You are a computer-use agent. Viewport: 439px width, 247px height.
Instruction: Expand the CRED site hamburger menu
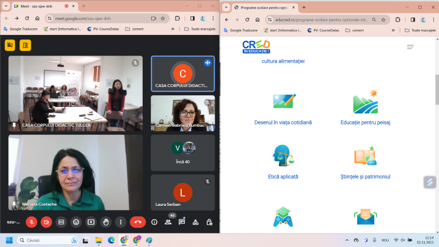[x=410, y=47]
